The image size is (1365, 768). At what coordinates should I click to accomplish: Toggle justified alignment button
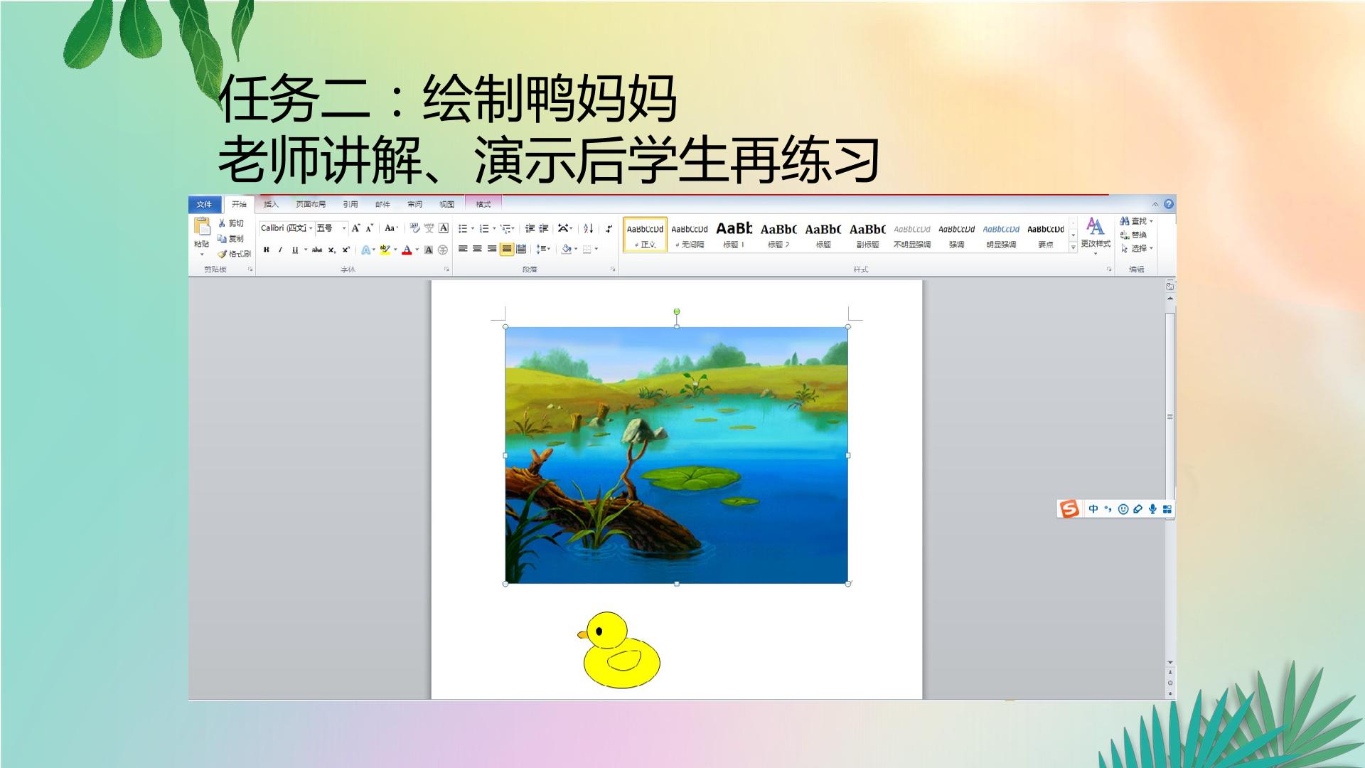[x=506, y=249]
